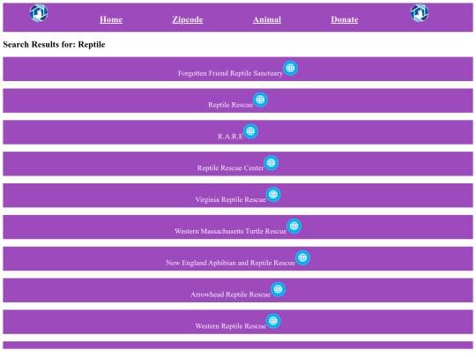This screenshot has width=476, height=357.
Task: Click the Virginia Reptile Rescue globe icon
Action: (273, 194)
